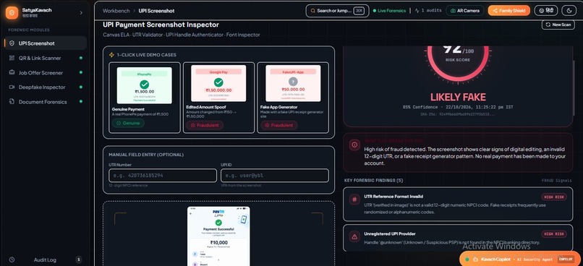Screen dimensions: 583x266
Task: Click the Deepfake Inspector camera icon
Action: [12, 87]
